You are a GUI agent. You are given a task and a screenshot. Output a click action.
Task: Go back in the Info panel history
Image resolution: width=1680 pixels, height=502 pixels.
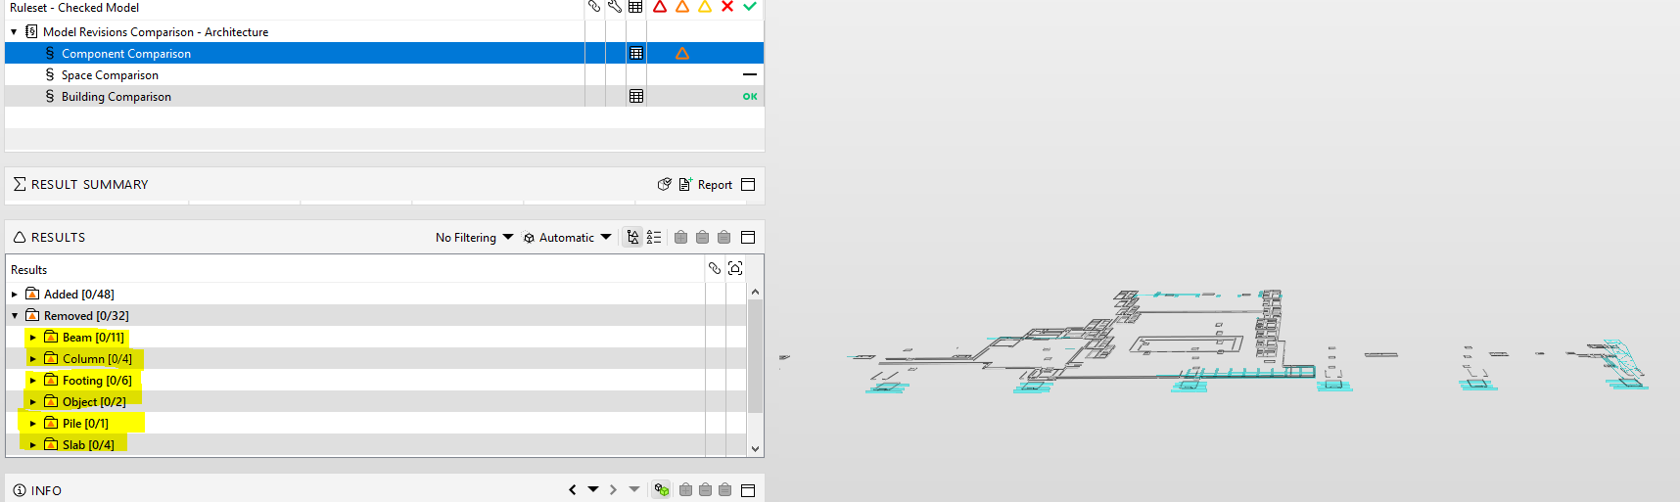(x=572, y=489)
